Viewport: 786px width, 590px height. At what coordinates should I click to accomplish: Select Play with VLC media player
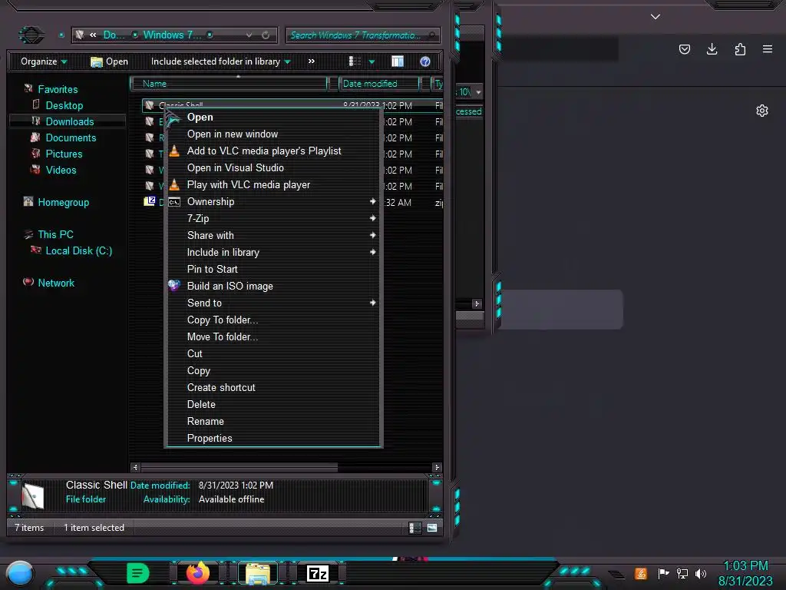[x=273, y=184]
